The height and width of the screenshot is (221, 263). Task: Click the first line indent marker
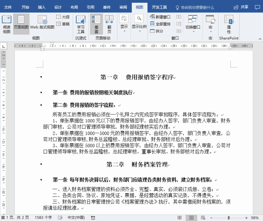point(52,44)
